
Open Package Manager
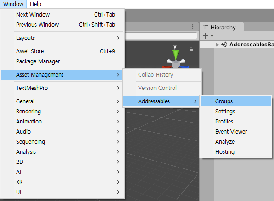(62, 61)
